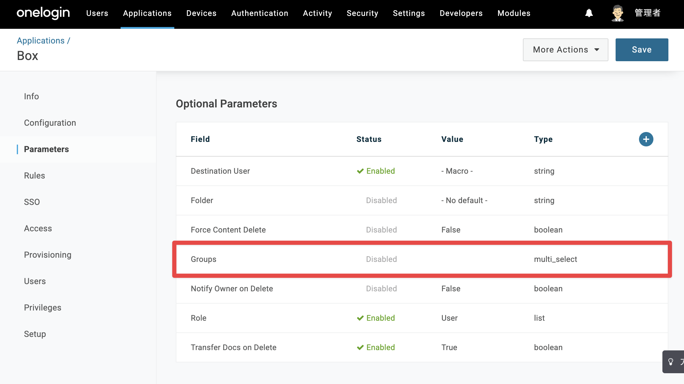The height and width of the screenshot is (384, 684).
Task: Switch to the Privileges tab
Action: pos(43,307)
